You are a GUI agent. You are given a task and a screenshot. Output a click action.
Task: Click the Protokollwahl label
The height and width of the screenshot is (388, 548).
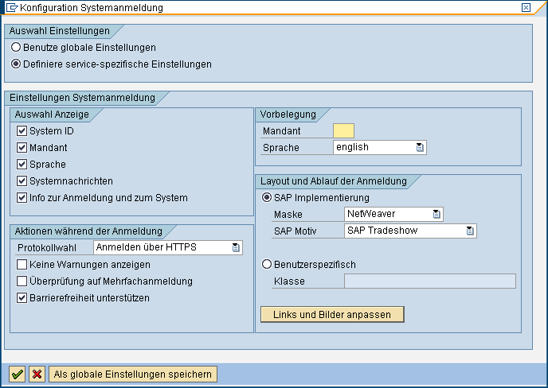tap(47, 248)
